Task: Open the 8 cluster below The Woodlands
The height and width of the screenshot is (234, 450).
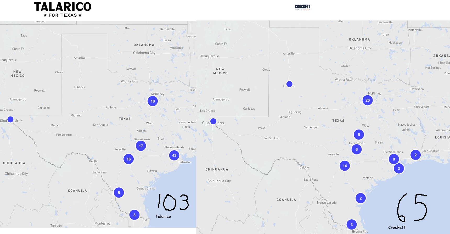Action: [x=394, y=159]
